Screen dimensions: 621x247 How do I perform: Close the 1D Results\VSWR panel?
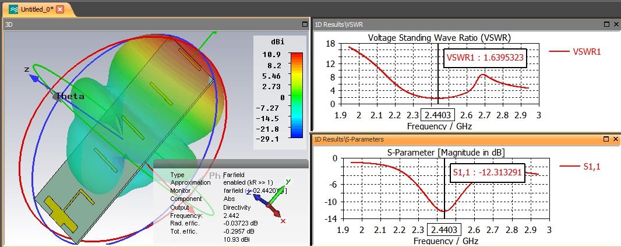(x=615, y=24)
